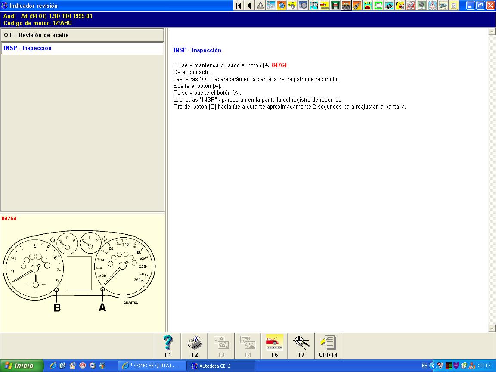Select the highlighted dashboard service indicator icon
The width and height of the screenshot is (496, 372).
[x=346, y=5]
